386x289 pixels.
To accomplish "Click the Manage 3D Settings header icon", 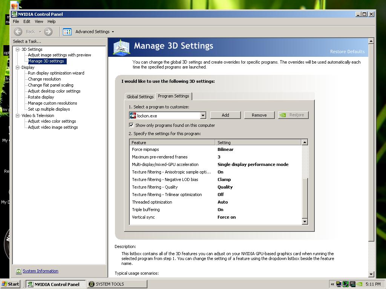I will click(121, 47).
